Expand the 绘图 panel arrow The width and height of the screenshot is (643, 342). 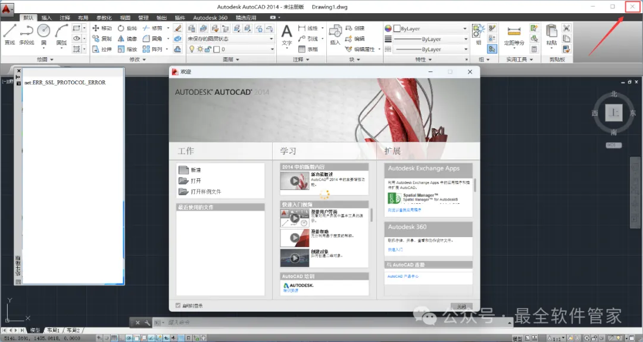tap(52, 60)
